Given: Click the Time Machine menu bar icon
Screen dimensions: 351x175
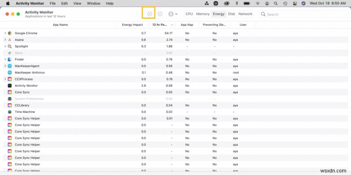Looking at the screenshot, I should click(285, 3).
